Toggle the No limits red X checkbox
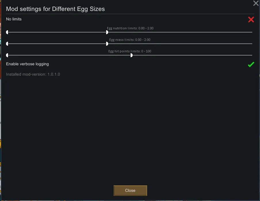260x201 pixels. click(x=251, y=20)
